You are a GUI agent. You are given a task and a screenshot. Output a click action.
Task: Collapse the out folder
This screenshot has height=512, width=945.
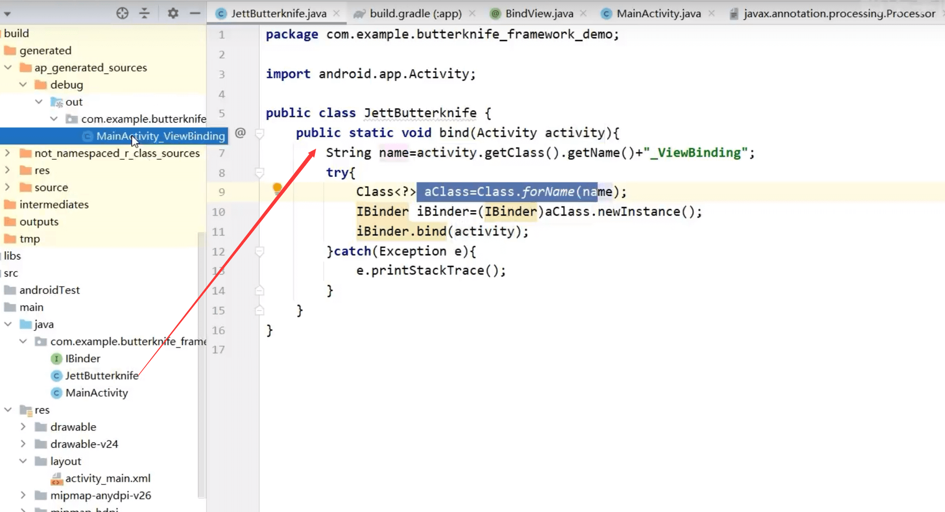[x=39, y=102]
